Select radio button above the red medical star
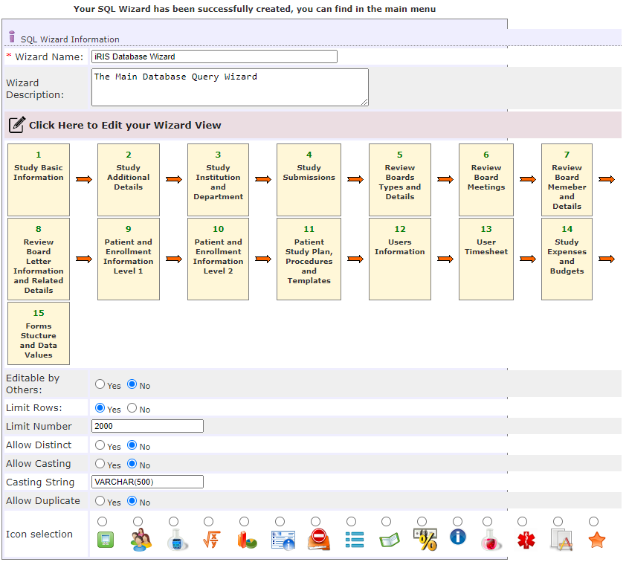629x562 pixels. click(x=522, y=521)
